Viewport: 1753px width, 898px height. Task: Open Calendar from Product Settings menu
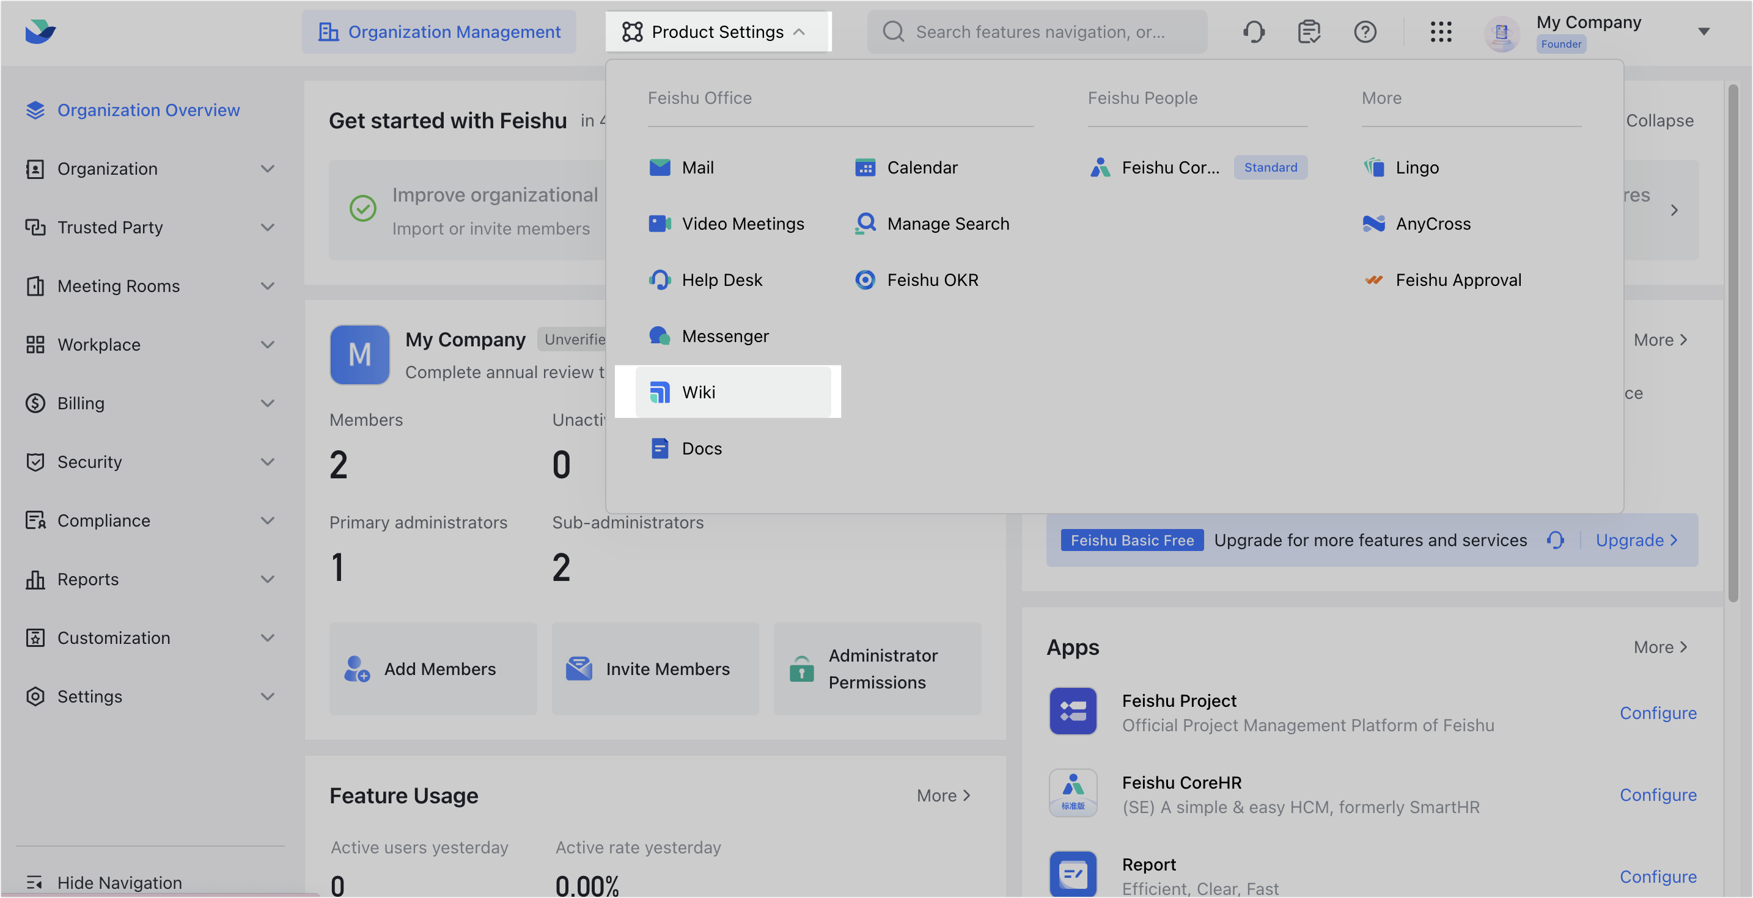coord(906,167)
